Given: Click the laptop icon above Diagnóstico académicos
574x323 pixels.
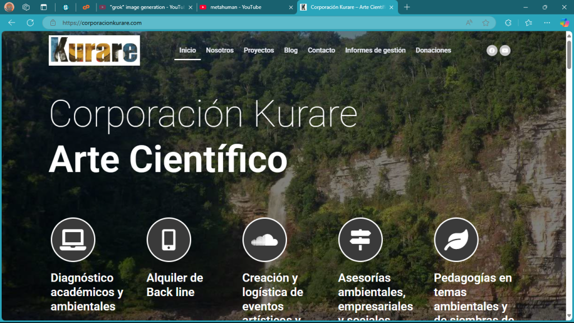Looking at the screenshot, I should click(73, 239).
